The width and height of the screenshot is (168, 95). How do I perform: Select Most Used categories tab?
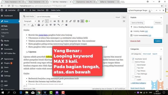coord(147,54)
